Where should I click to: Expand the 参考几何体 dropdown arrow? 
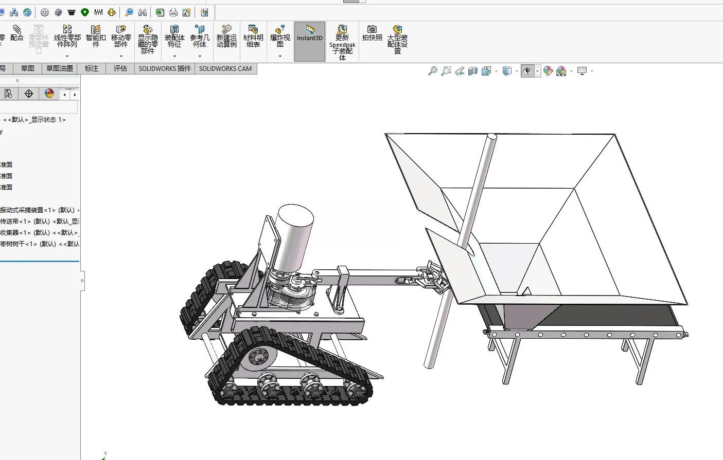[x=200, y=56]
